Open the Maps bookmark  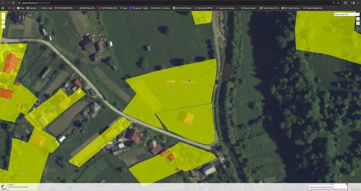tap(124, 8)
